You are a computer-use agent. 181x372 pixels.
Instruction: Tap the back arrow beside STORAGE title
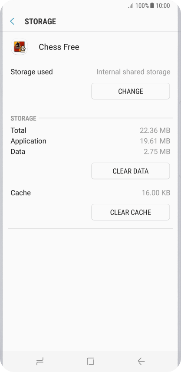(12, 21)
